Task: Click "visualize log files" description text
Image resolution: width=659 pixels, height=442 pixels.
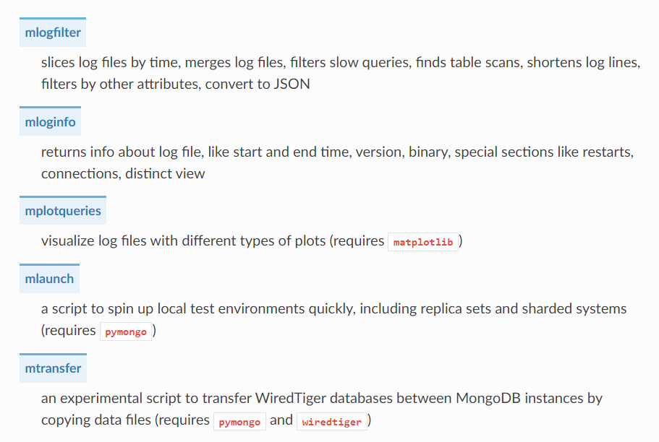Action: 94,241
